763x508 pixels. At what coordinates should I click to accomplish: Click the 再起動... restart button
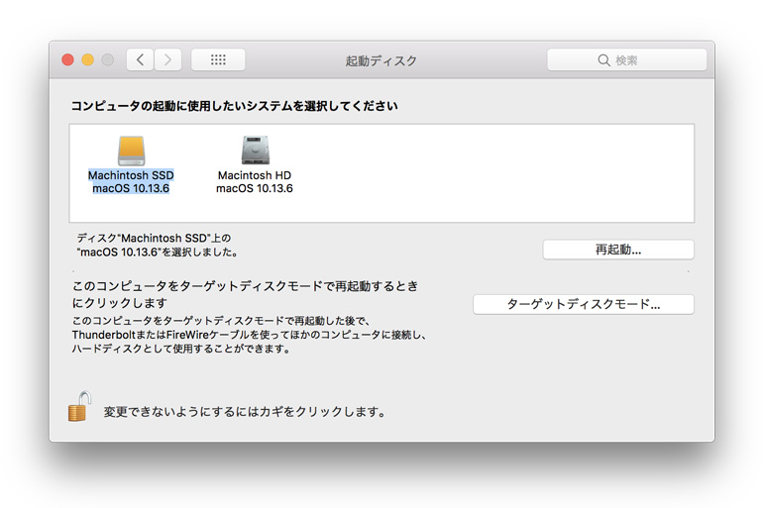tap(618, 250)
